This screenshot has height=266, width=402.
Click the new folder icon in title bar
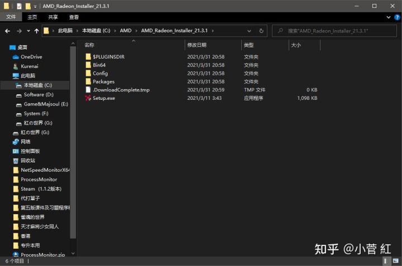(28, 6)
